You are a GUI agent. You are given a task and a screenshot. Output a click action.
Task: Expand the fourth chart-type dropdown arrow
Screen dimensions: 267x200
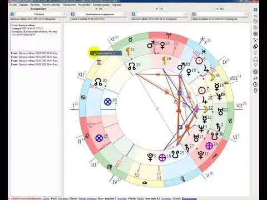click(246, 14)
